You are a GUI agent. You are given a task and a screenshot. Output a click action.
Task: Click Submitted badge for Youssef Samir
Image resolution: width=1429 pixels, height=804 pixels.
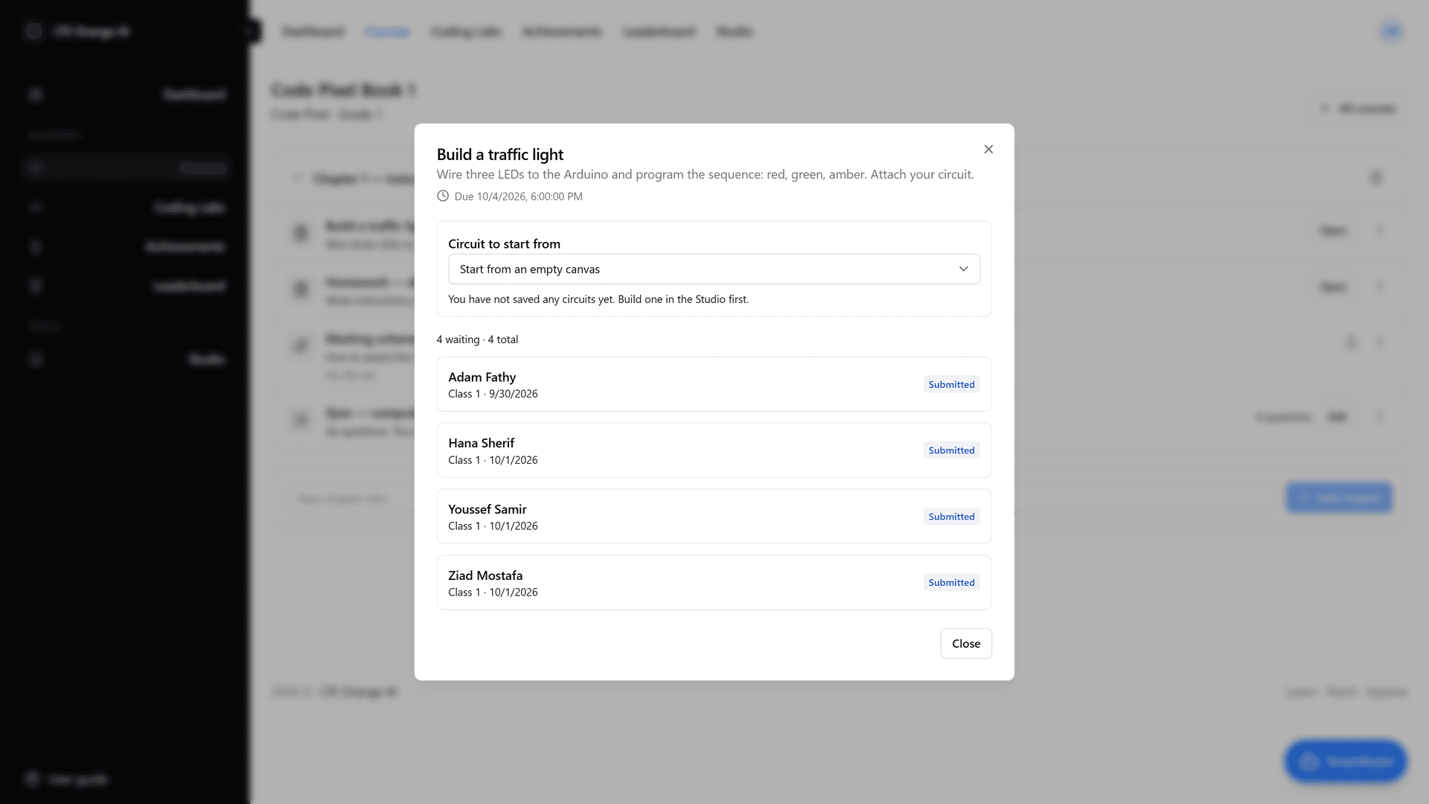pyautogui.click(x=951, y=517)
